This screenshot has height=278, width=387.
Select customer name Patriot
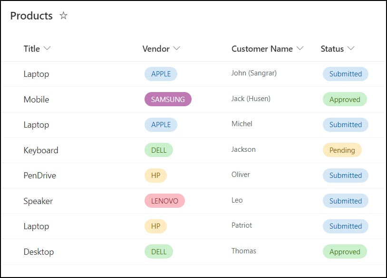pos(242,225)
